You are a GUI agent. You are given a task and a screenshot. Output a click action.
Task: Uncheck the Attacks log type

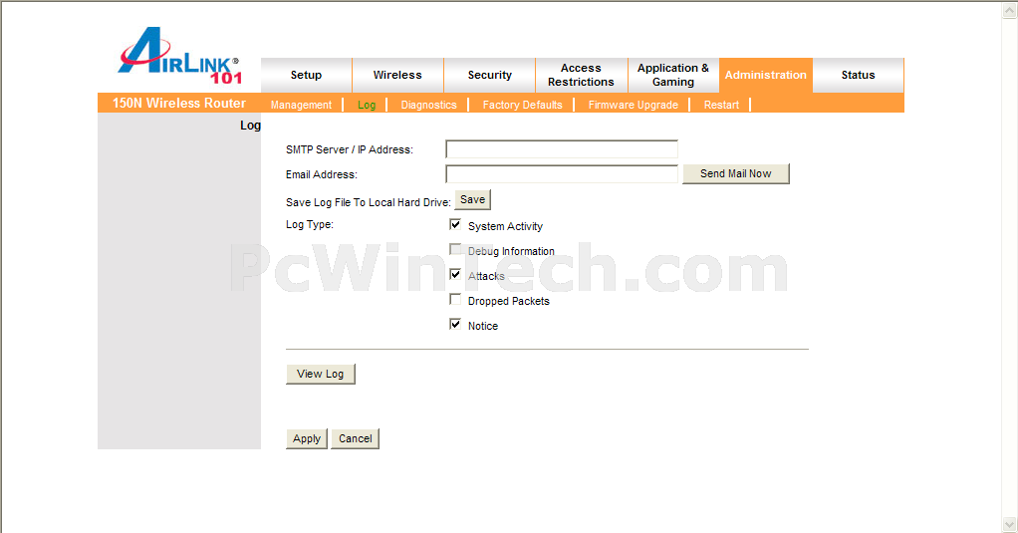tap(455, 275)
